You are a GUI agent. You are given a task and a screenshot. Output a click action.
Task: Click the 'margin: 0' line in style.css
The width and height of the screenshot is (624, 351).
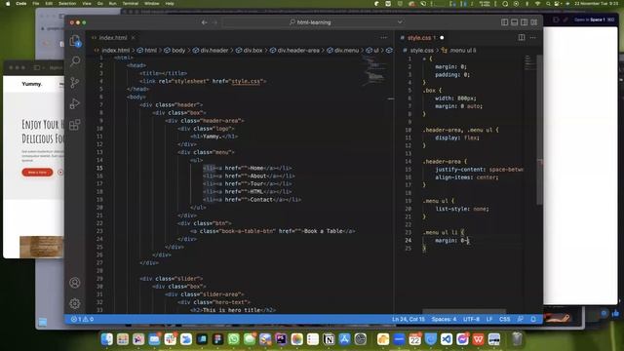tap(452, 241)
